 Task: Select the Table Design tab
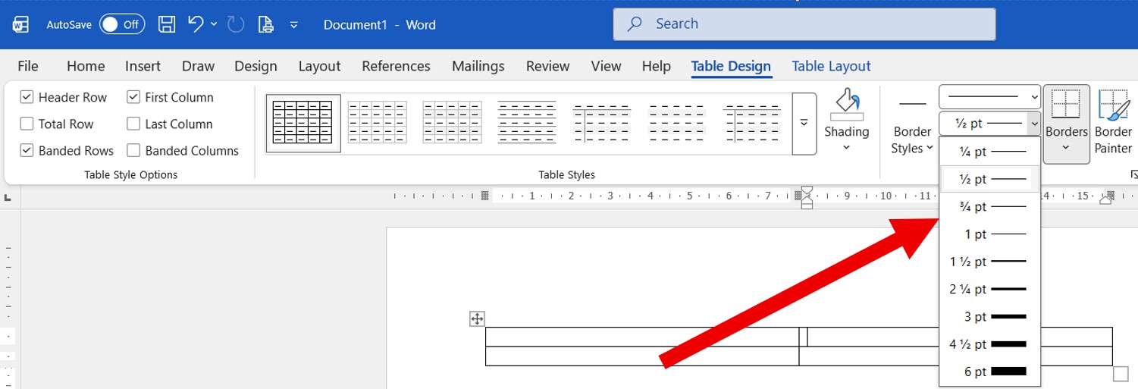click(x=731, y=66)
